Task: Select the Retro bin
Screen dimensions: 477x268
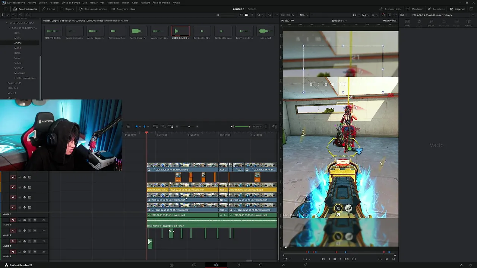Action: point(18,53)
